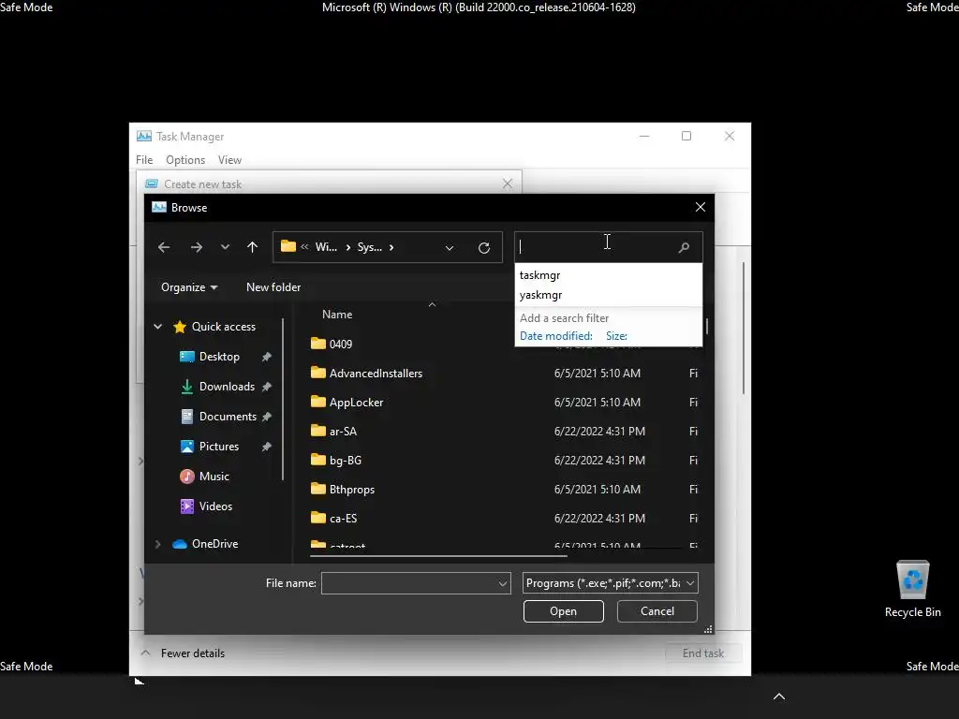Click the magnifier search icon
The width and height of the screenshot is (959, 719).
tap(684, 247)
